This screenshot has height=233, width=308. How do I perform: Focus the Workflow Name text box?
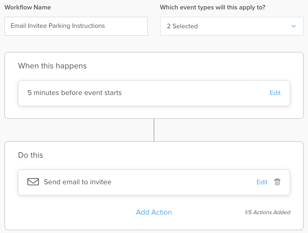76,26
